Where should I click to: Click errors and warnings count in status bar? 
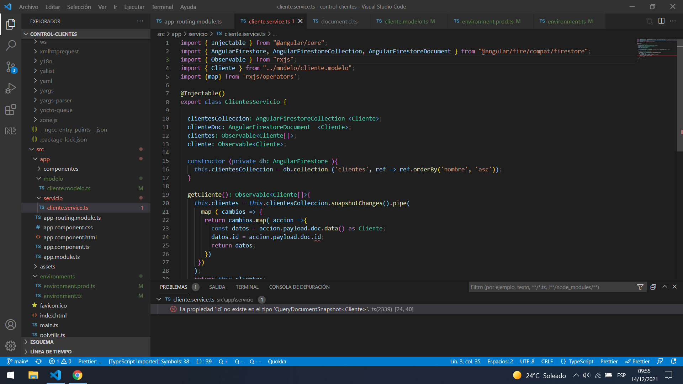click(x=60, y=361)
